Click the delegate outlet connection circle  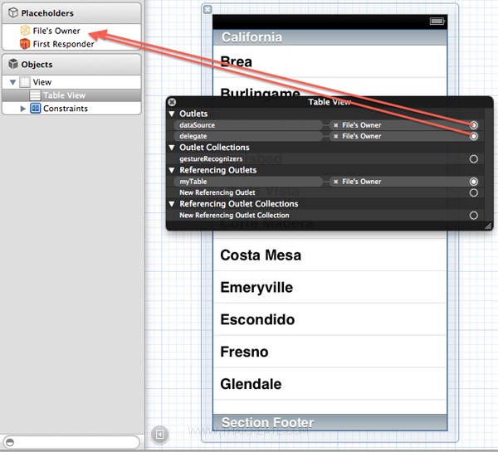pos(474,136)
